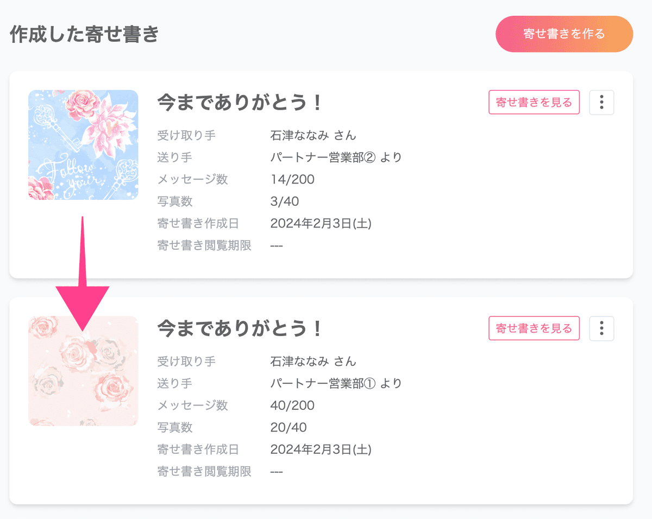The width and height of the screenshot is (652, 519).
Task: Click sender パートナー営業部① より text
Action: pos(336,383)
